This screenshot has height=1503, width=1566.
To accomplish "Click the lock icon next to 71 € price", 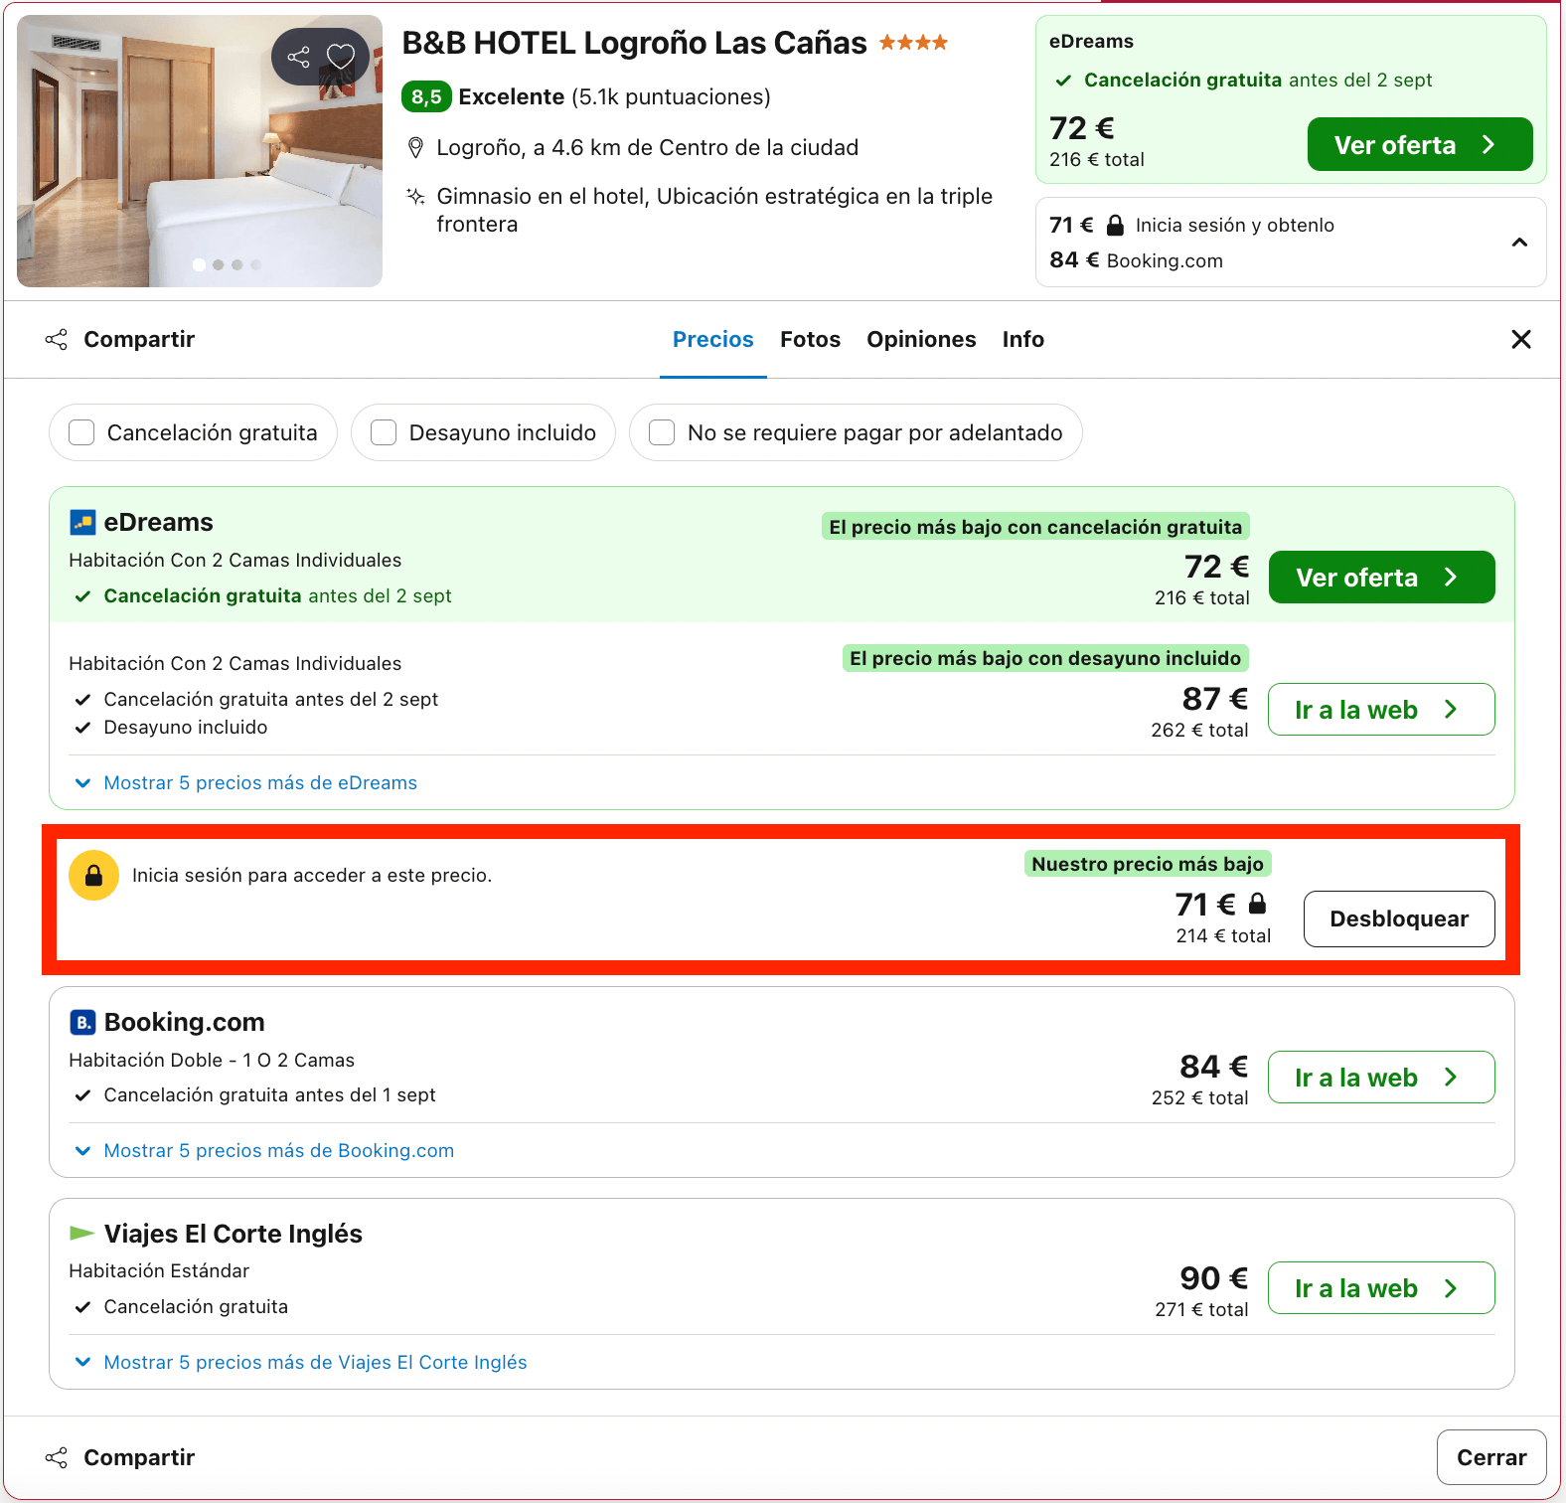I will [x=1257, y=904].
